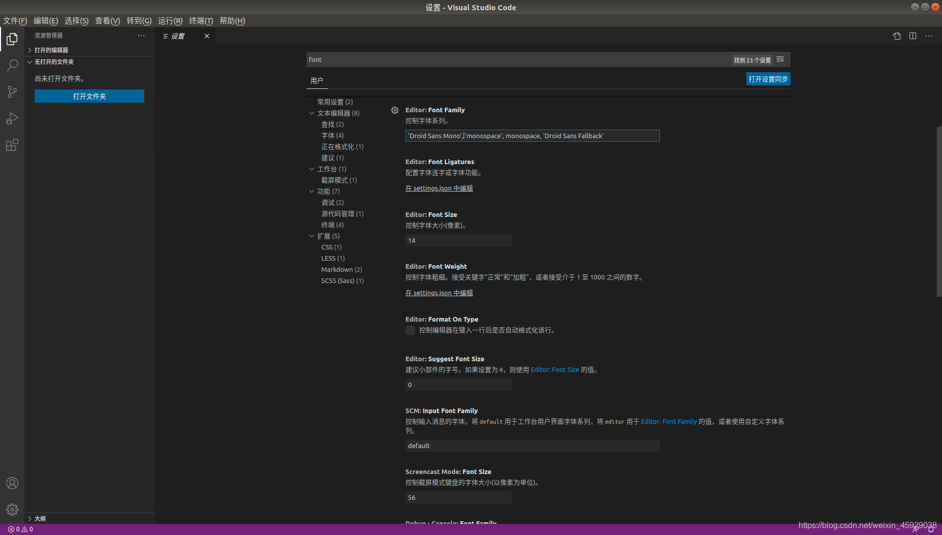Select LESS (1) in settings tree
The height and width of the screenshot is (535, 942).
pos(333,259)
